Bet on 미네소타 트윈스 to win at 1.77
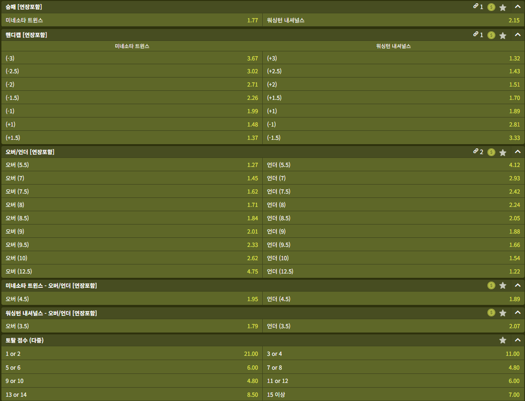The width and height of the screenshot is (525, 401). click(132, 20)
